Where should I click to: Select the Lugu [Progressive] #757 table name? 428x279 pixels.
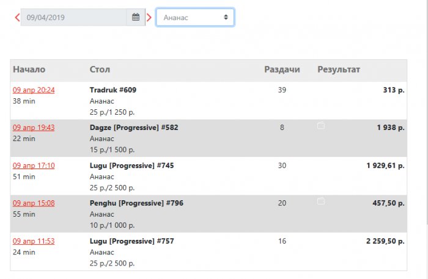(131, 241)
